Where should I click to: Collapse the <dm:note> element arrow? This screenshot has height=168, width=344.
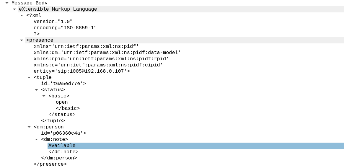click(36, 139)
